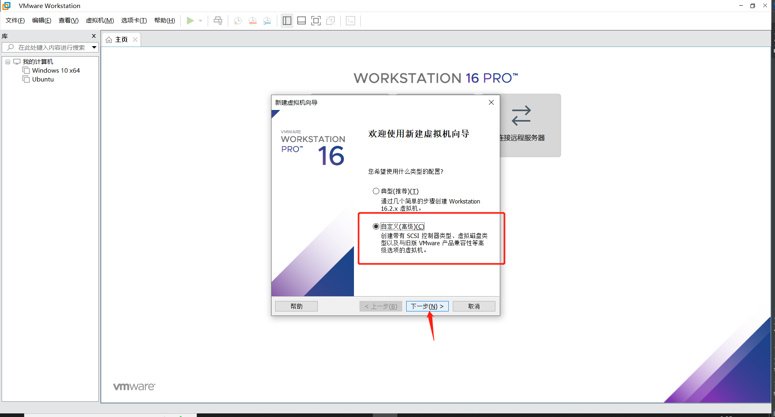This screenshot has height=417, width=775.
Task: Open the snapshot manager icon
Action: pos(267,21)
